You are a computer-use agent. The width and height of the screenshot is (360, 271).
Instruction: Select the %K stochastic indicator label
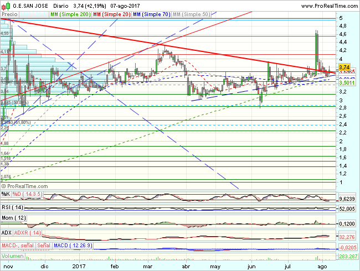point(6,194)
